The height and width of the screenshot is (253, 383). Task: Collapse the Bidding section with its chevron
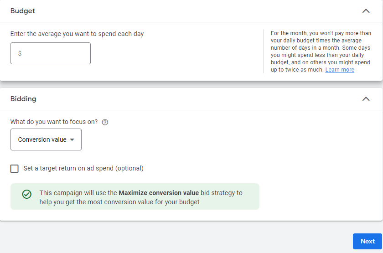(366, 99)
